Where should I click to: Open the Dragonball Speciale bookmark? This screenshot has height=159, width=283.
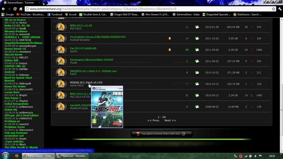216,15
